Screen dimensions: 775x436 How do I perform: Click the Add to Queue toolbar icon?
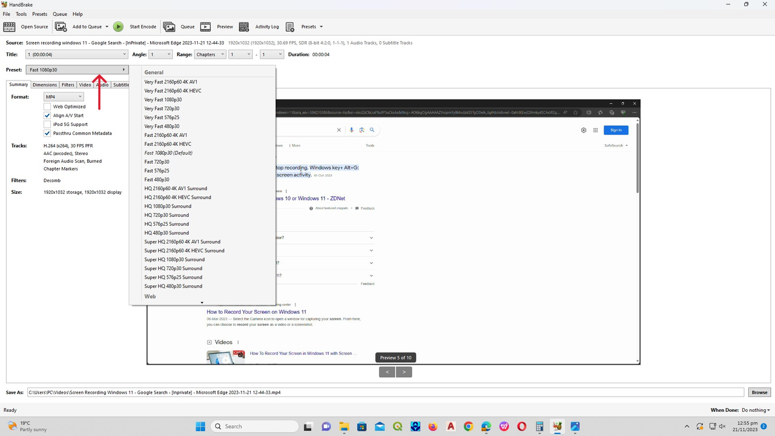coord(61,27)
